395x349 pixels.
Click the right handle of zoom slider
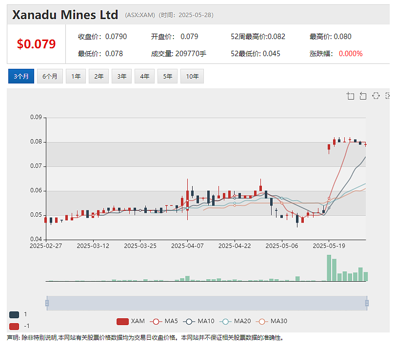367,303
